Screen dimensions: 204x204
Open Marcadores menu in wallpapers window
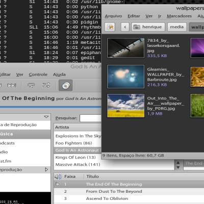coord(179,16)
